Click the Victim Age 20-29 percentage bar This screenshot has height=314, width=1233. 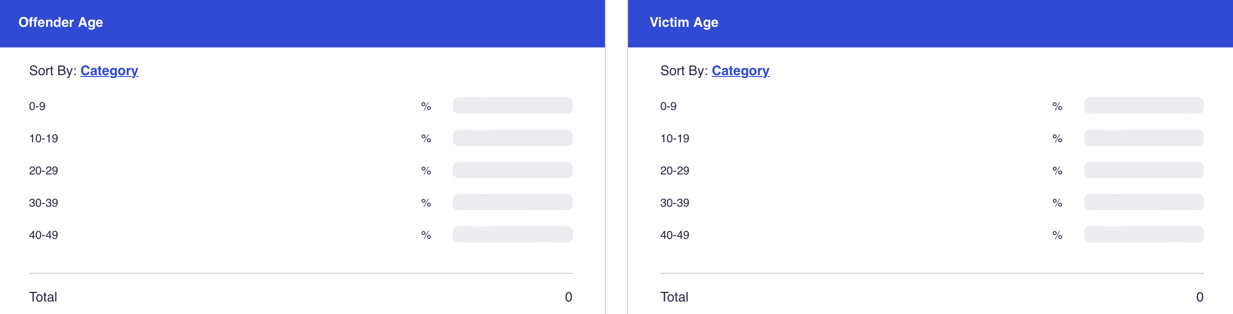1143,170
